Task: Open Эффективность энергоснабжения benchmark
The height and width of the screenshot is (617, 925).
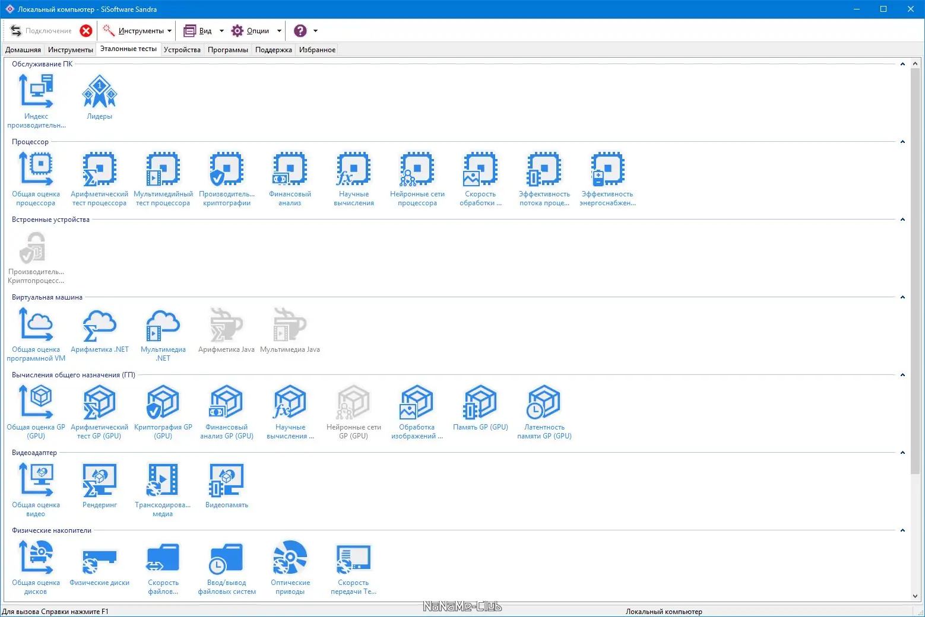Action: [x=608, y=179]
